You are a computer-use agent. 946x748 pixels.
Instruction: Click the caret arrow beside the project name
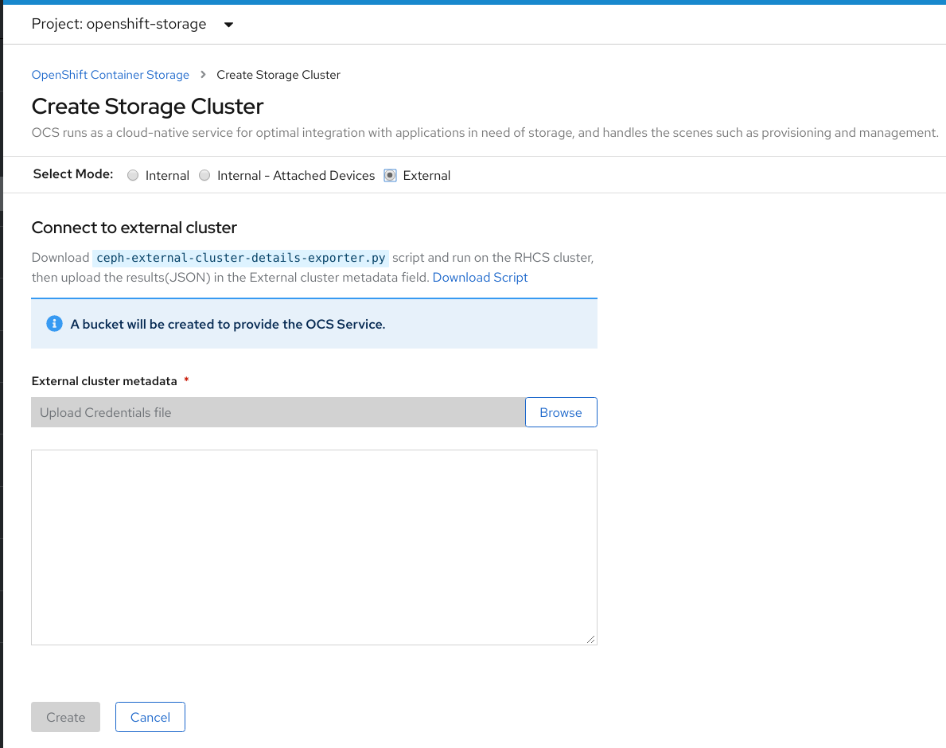228,25
